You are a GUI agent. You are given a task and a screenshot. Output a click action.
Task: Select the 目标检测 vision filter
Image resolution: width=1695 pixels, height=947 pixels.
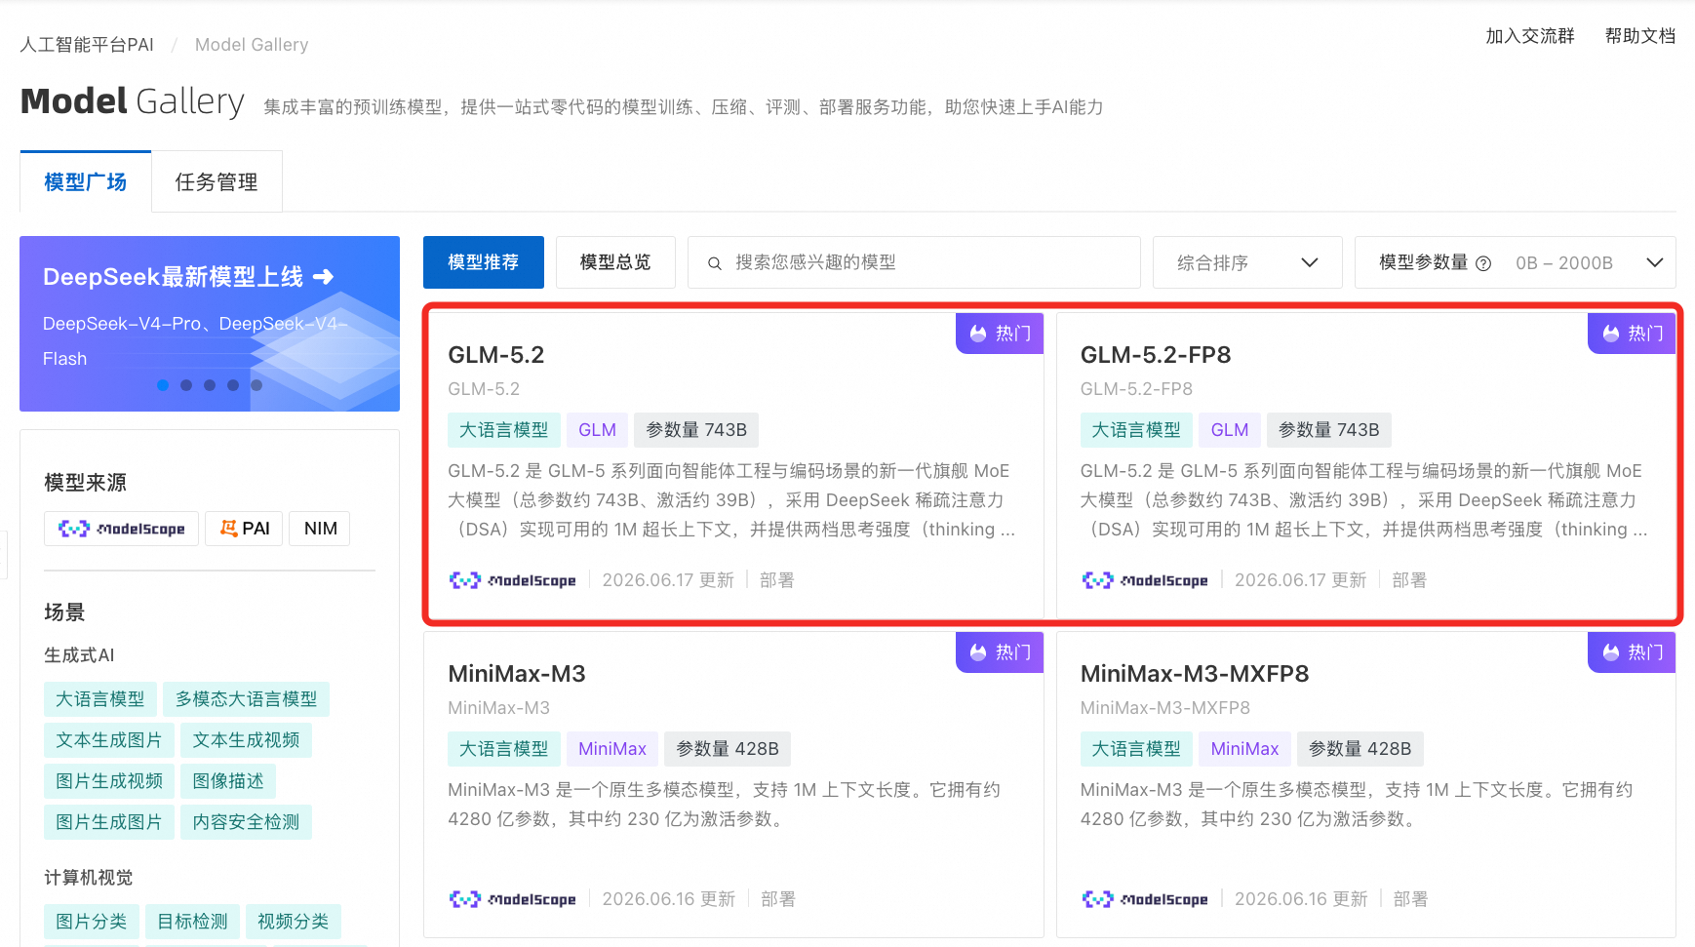(192, 922)
